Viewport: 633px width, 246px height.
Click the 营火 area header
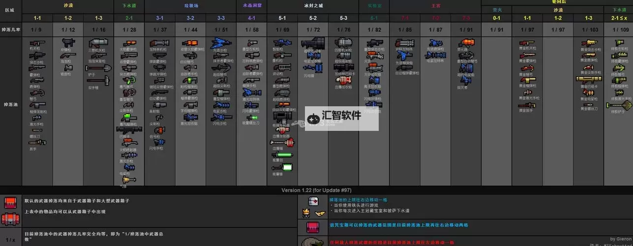(497, 10)
